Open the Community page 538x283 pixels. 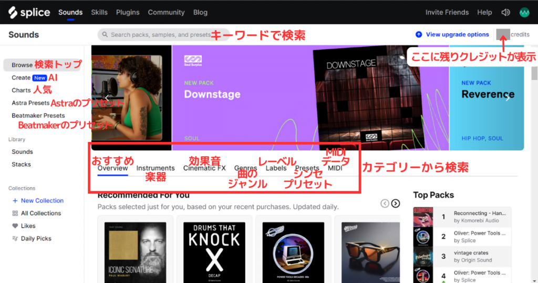click(x=166, y=13)
